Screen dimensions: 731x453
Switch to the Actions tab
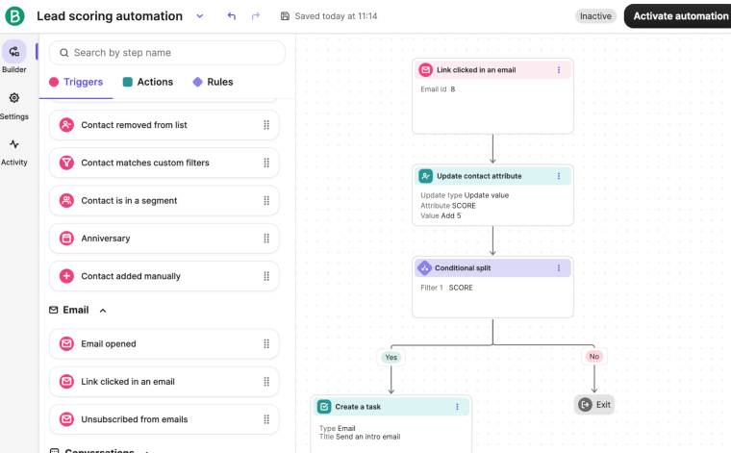pyautogui.click(x=147, y=83)
